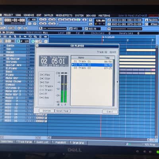Open the PROJECT menu
This screenshot has height=159, width=159.
[x=8, y=15]
